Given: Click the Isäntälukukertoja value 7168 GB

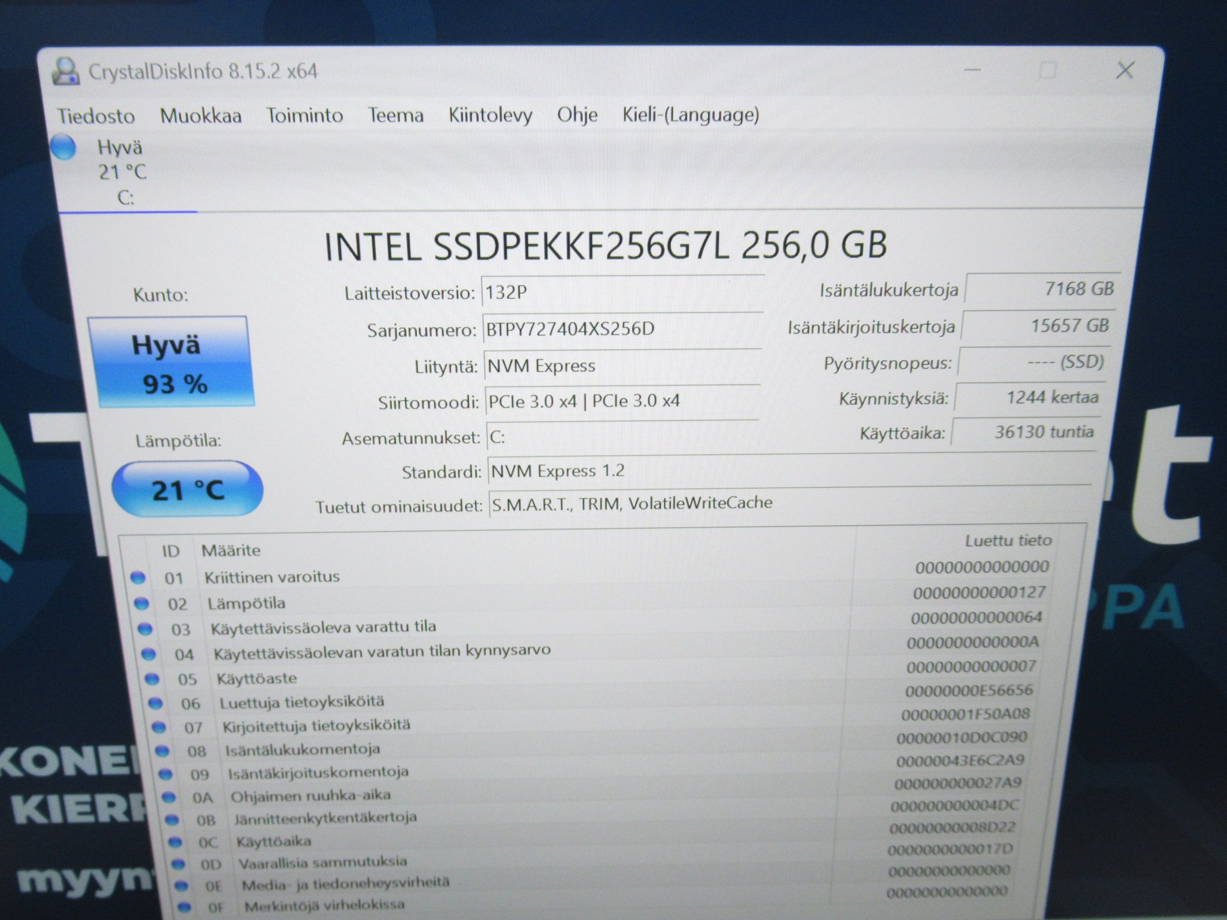Looking at the screenshot, I should coord(1042,289).
